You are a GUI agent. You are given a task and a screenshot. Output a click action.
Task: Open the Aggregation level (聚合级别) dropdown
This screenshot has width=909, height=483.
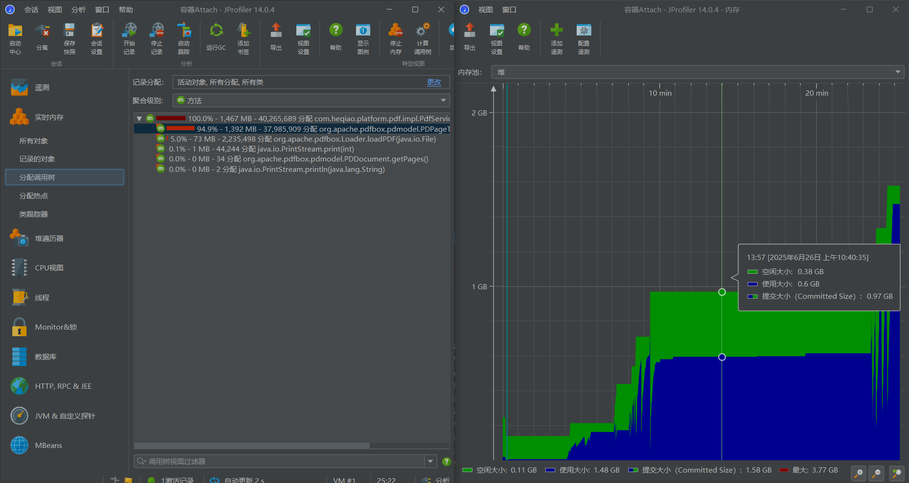(311, 100)
